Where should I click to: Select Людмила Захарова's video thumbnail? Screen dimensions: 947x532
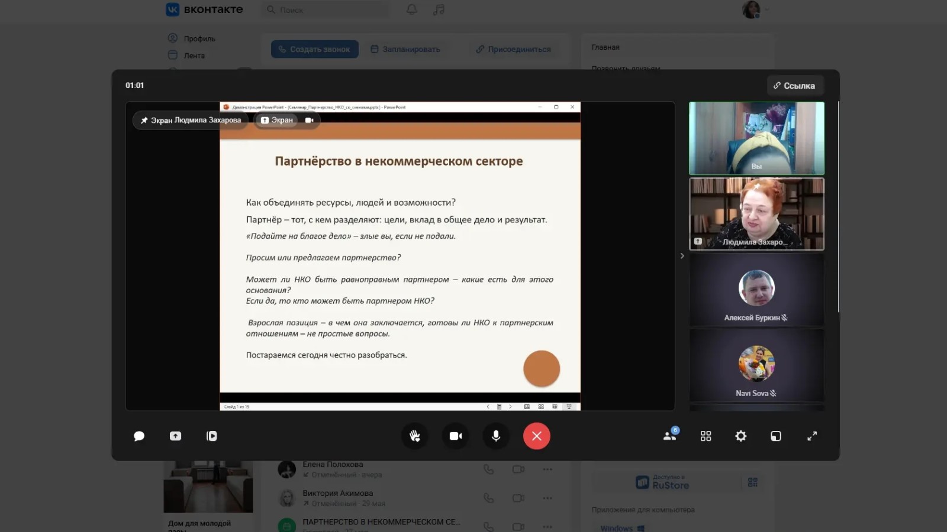pyautogui.click(x=756, y=214)
